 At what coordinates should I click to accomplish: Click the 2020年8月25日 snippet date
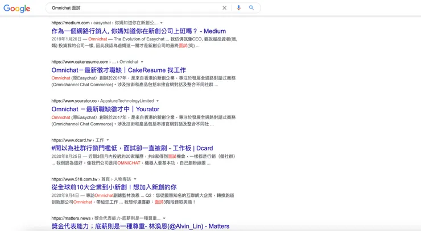[67, 157]
